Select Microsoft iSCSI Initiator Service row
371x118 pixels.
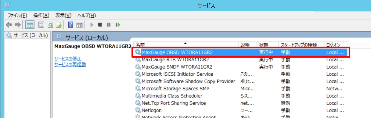point(241,74)
